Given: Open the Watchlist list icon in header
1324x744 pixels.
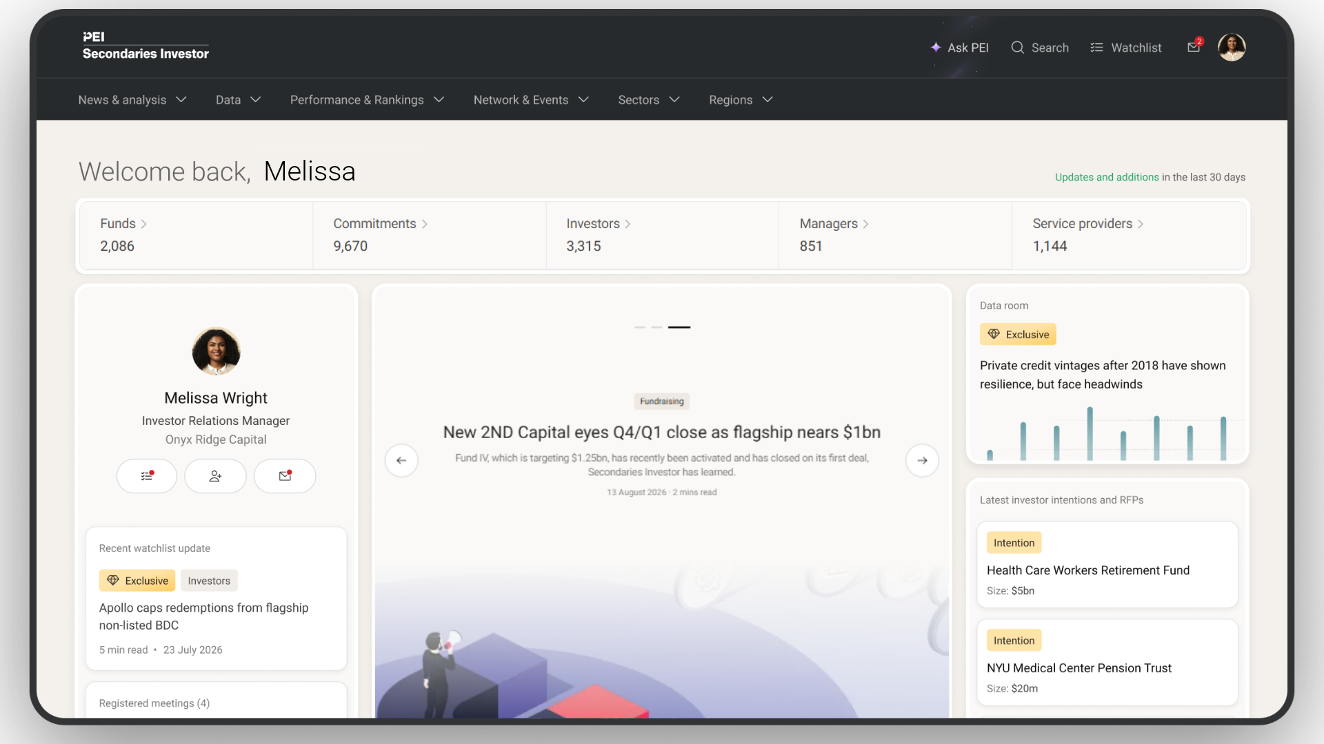Looking at the screenshot, I should tap(1096, 48).
